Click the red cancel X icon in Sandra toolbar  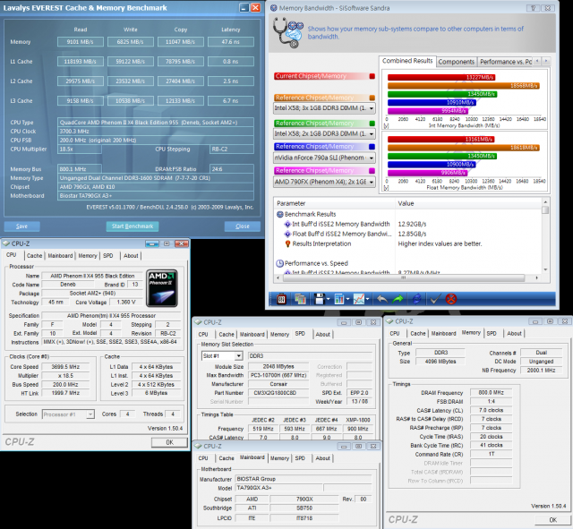point(451,299)
